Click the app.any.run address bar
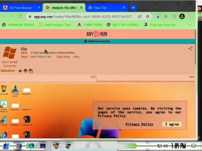The height and width of the screenshot is (151, 202). point(84,17)
